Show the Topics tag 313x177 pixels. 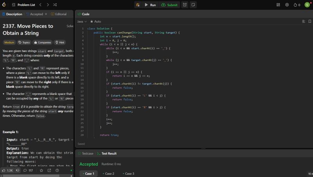point(24,43)
